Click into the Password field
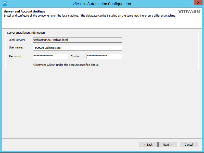 tap(50, 56)
